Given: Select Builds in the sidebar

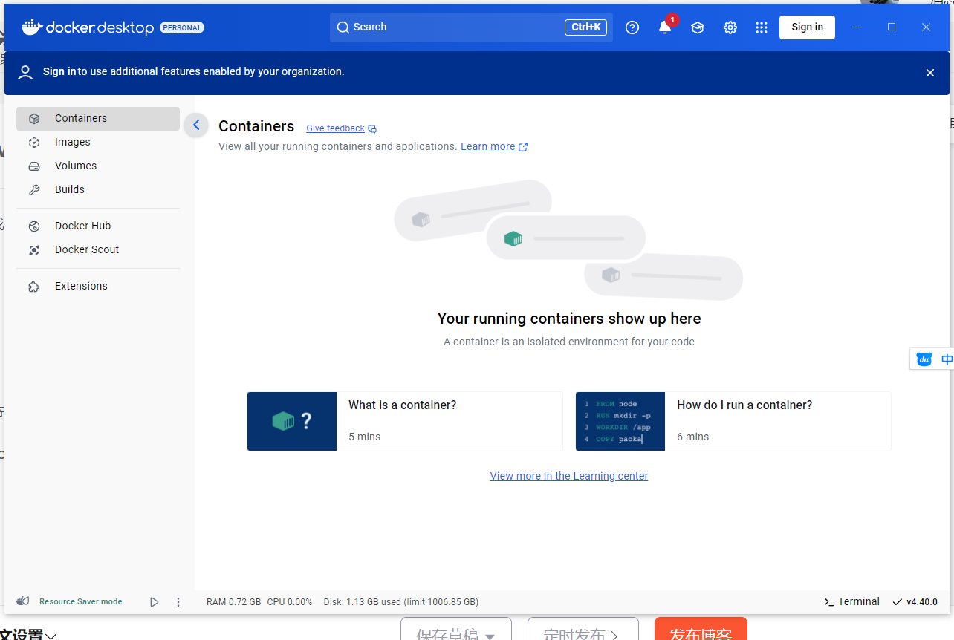Looking at the screenshot, I should tap(98, 190).
